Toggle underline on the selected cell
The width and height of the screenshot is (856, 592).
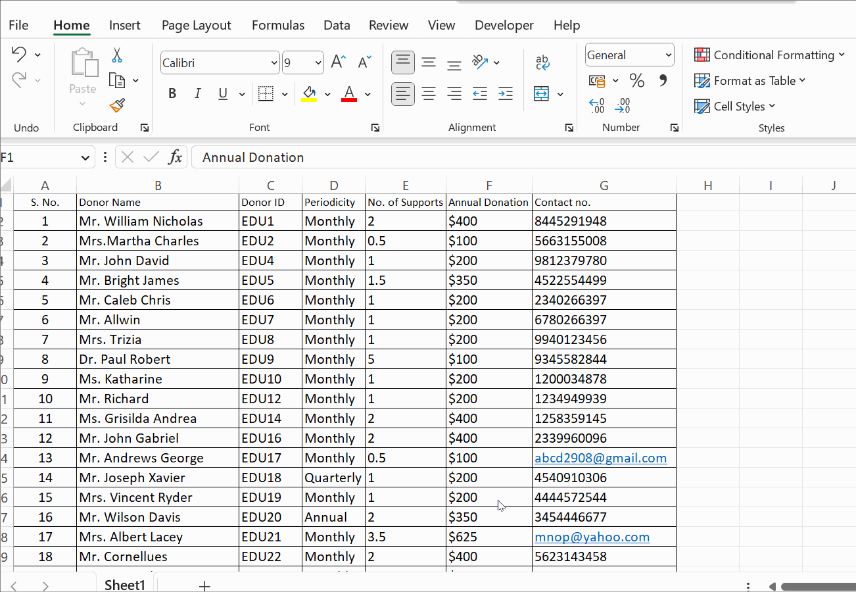pyautogui.click(x=222, y=93)
